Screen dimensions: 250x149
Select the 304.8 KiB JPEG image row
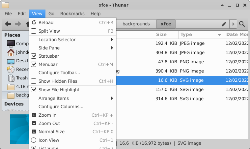[x=182, y=53]
